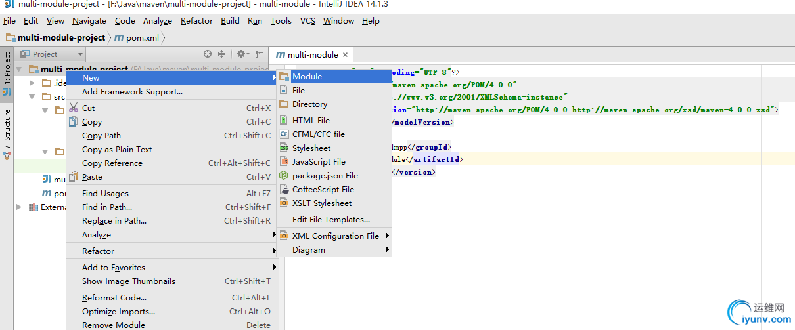795x330 pixels.
Task: Choose Optimize Imports
Action: point(172,311)
